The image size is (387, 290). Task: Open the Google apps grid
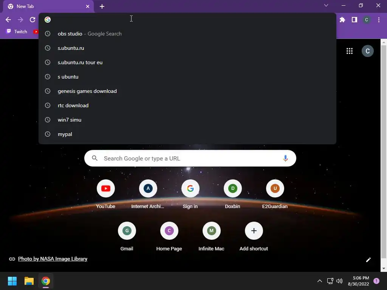click(x=350, y=51)
